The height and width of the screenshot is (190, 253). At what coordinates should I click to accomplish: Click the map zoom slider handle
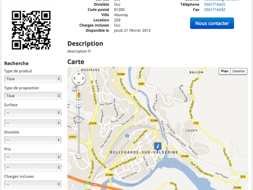(x=79, y=121)
